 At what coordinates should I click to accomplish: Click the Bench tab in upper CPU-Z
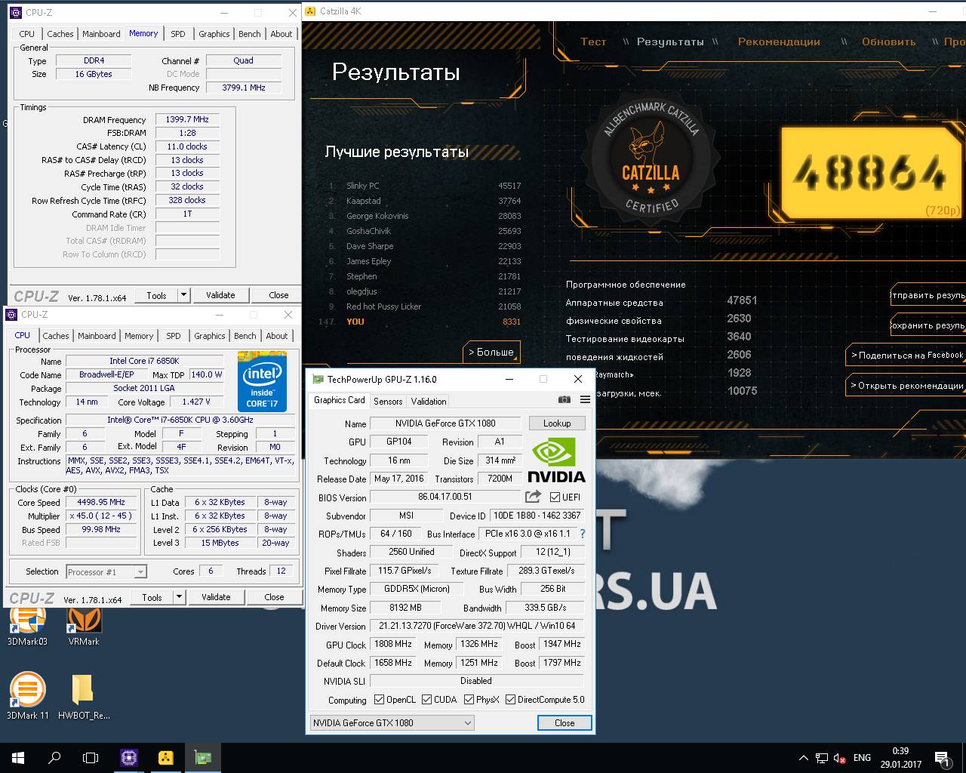(250, 34)
